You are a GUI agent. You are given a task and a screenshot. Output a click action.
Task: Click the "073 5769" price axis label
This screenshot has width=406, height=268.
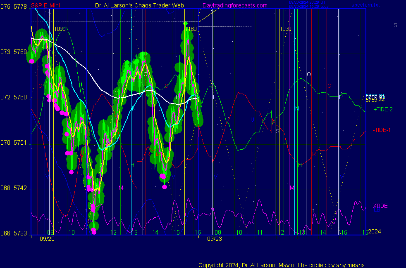coord(14,52)
